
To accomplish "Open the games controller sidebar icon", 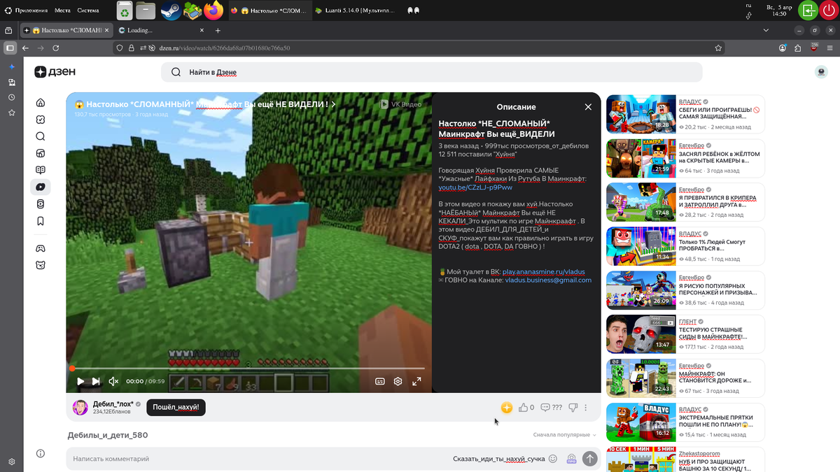I will 41,248.
